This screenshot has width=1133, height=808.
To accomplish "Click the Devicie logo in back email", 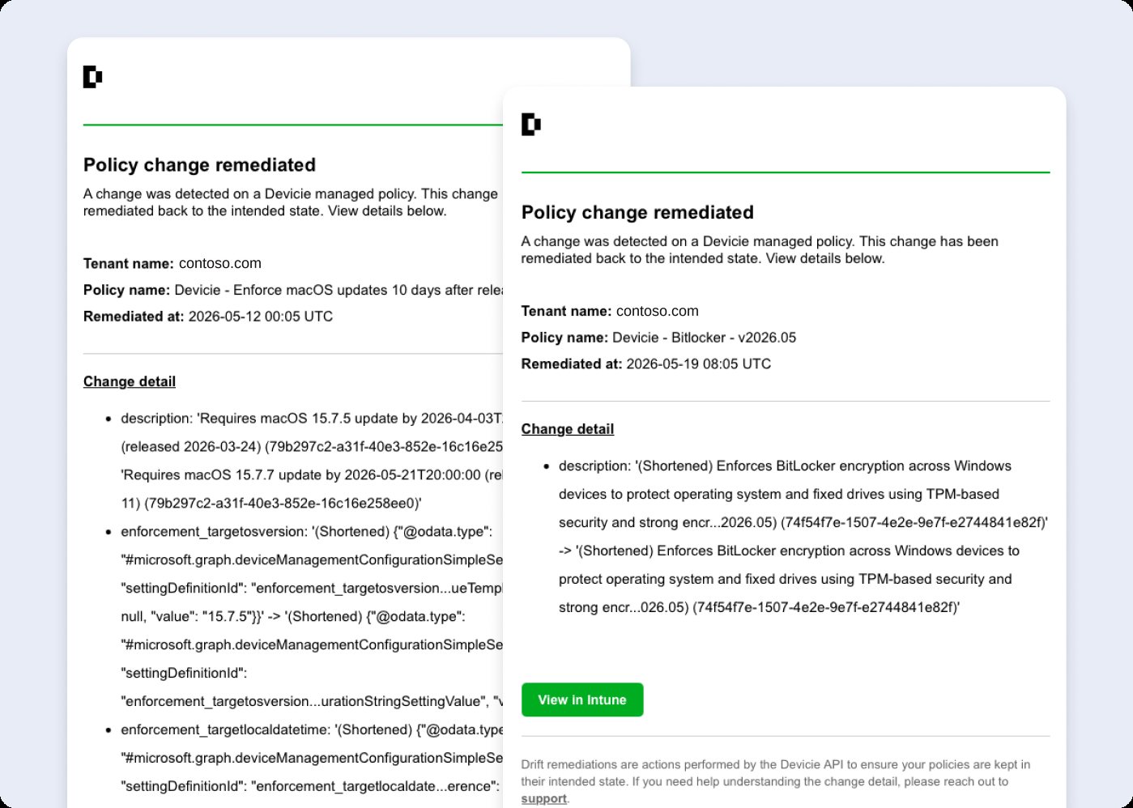I will (92, 76).
